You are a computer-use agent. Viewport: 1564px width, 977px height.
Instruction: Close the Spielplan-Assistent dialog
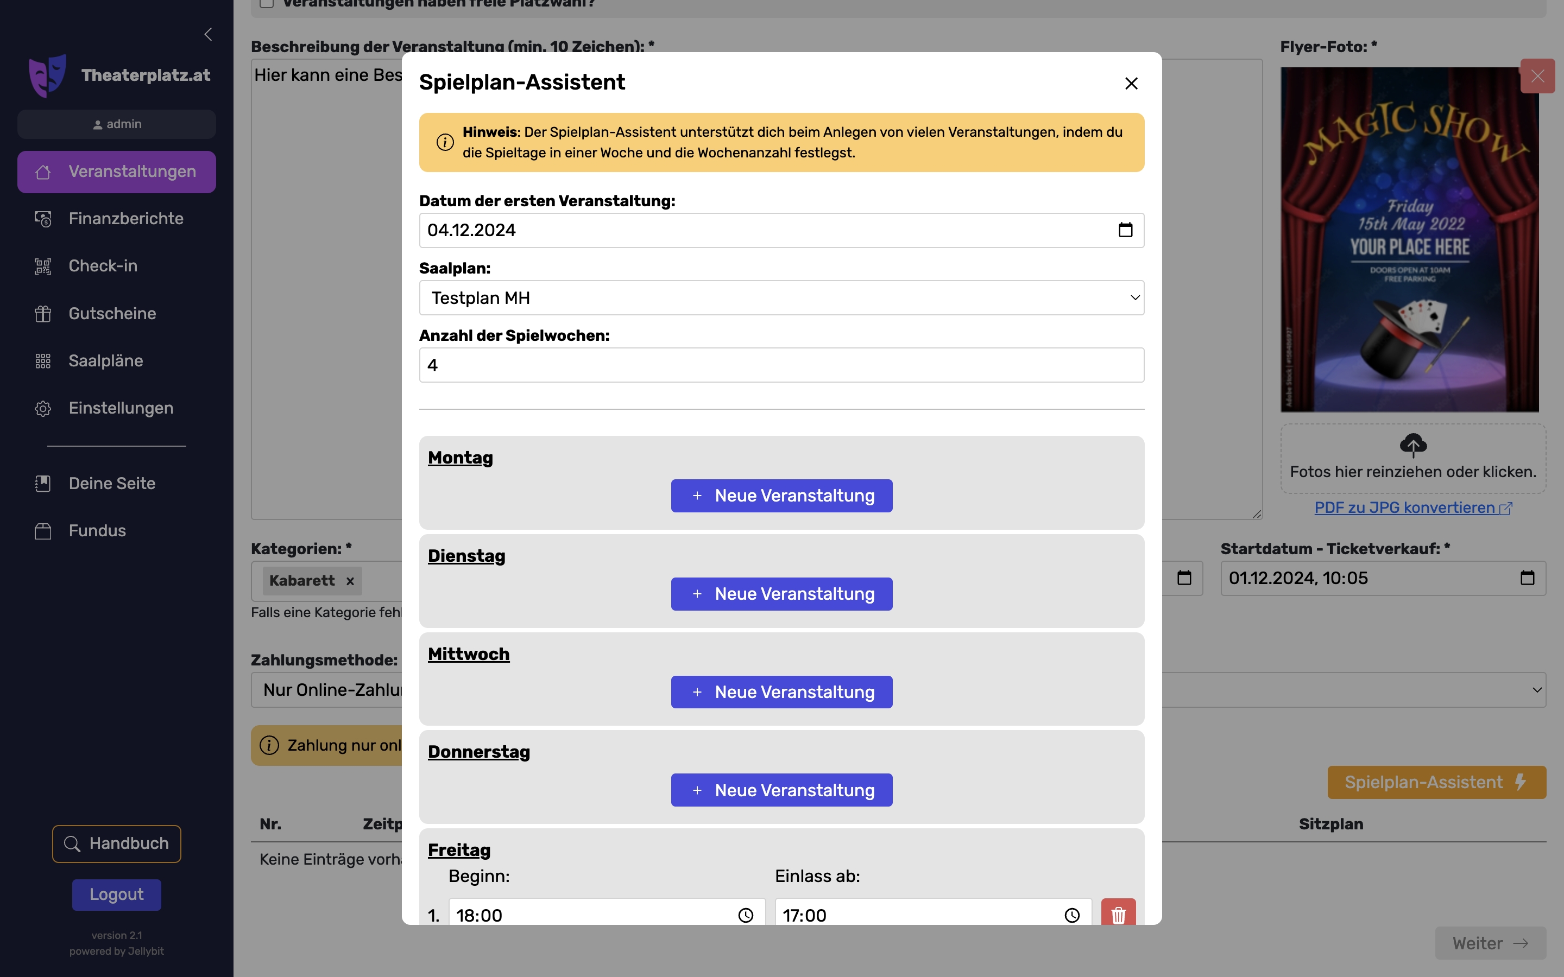pos(1131,84)
